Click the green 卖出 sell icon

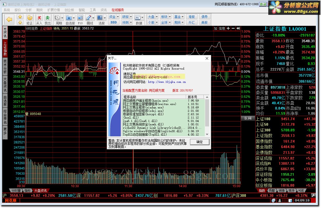[x=47, y=18]
